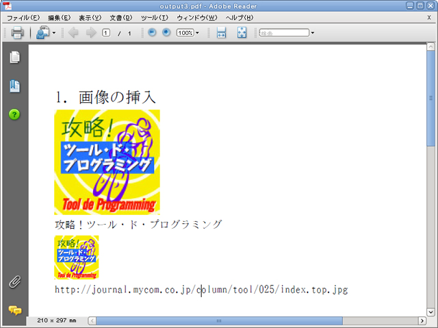The height and width of the screenshot is (328, 438).
Task: Open the search options dropdown arrow
Action: coord(313,33)
